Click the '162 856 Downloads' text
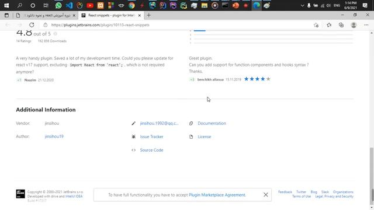The image size is (374, 210). tap(52, 41)
